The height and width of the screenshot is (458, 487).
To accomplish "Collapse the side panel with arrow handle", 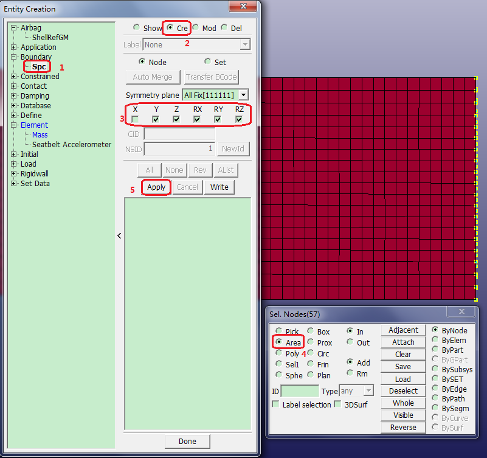I will pyautogui.click(x=119, y=235).
